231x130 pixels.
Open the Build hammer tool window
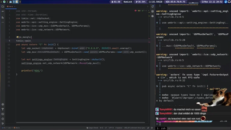(x=3, y=109)
